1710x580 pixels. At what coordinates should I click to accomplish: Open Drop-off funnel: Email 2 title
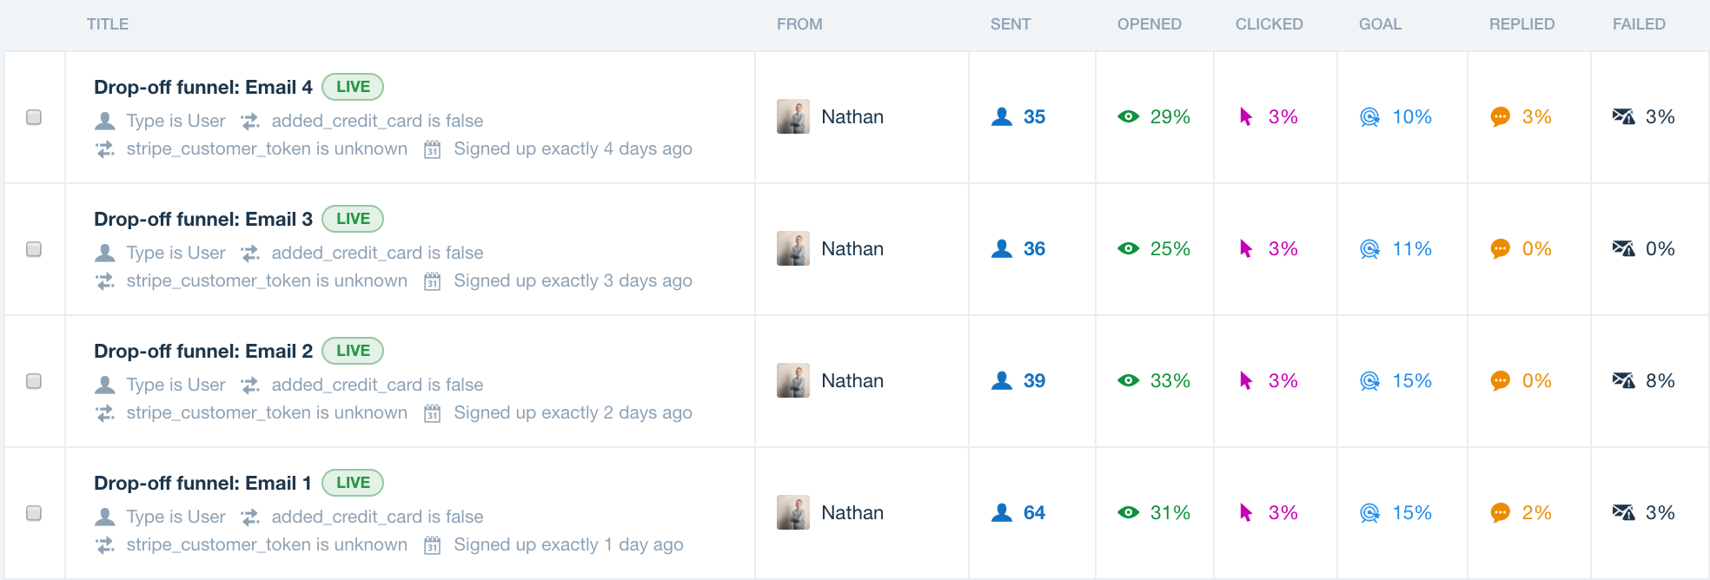[203, 351]
